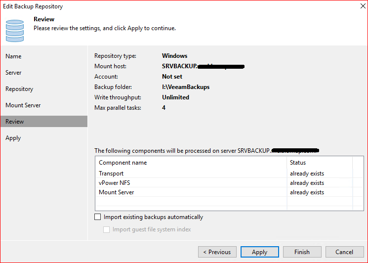Sort by Component name column header
The image size is (368, 263).
(123, 163)
